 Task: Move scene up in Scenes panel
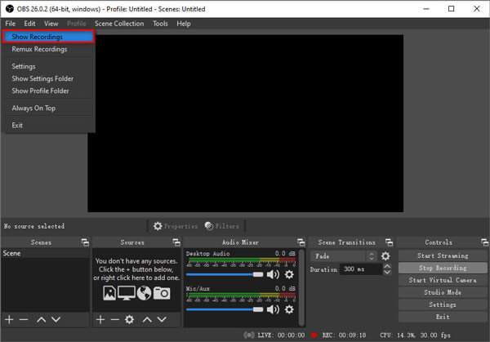tap(42, 319)
